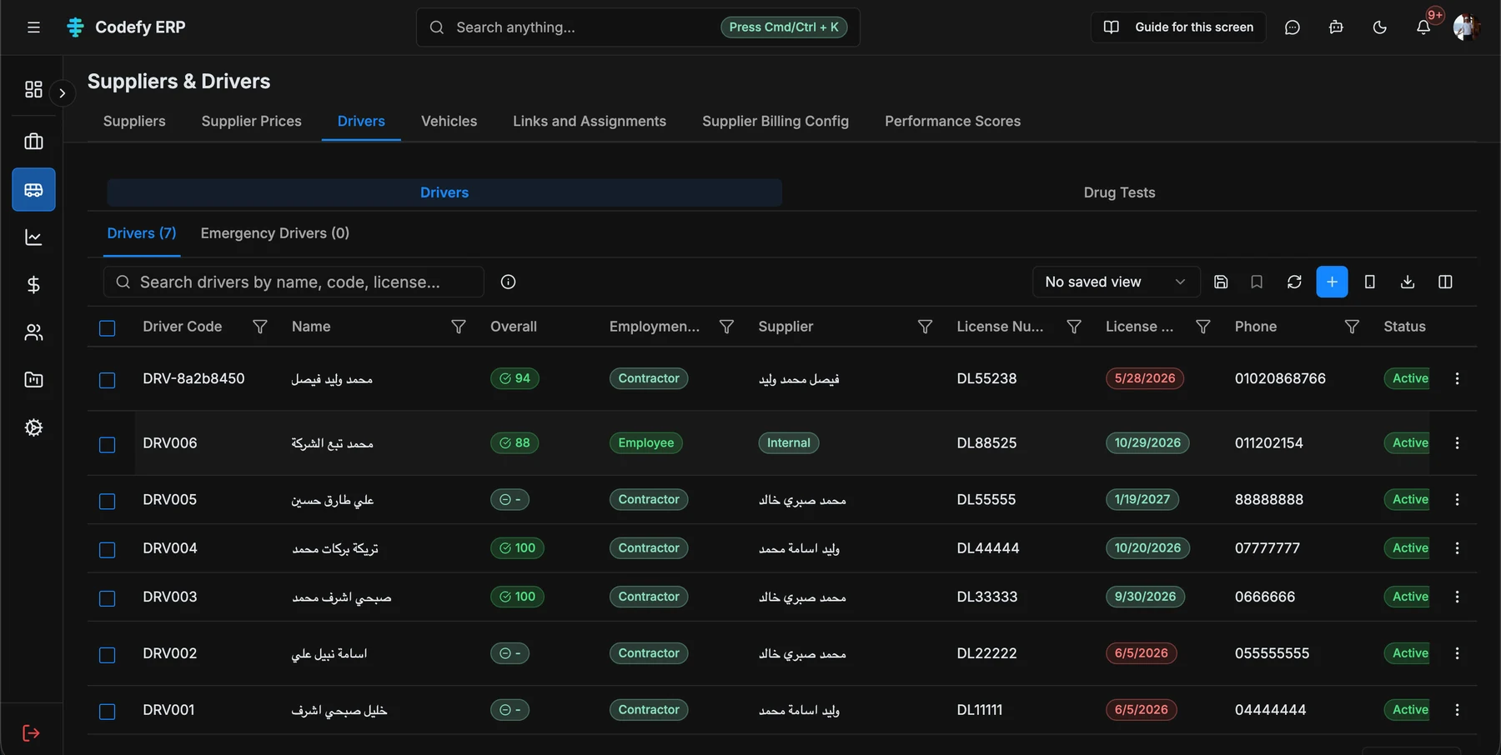This screenshot has height=755, width=1501.
Task: Open row actions menu for DRV006
Action: tap(1457, 443)
